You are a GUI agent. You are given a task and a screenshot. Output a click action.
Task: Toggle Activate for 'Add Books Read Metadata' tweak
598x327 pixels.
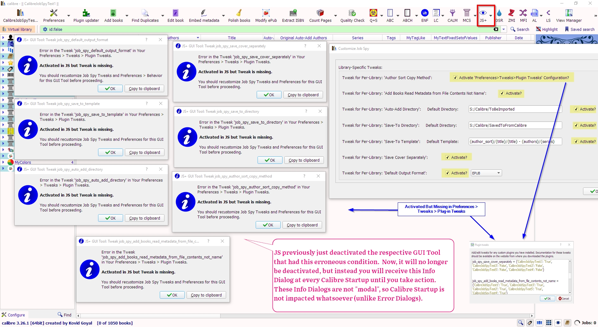point(502,93)
